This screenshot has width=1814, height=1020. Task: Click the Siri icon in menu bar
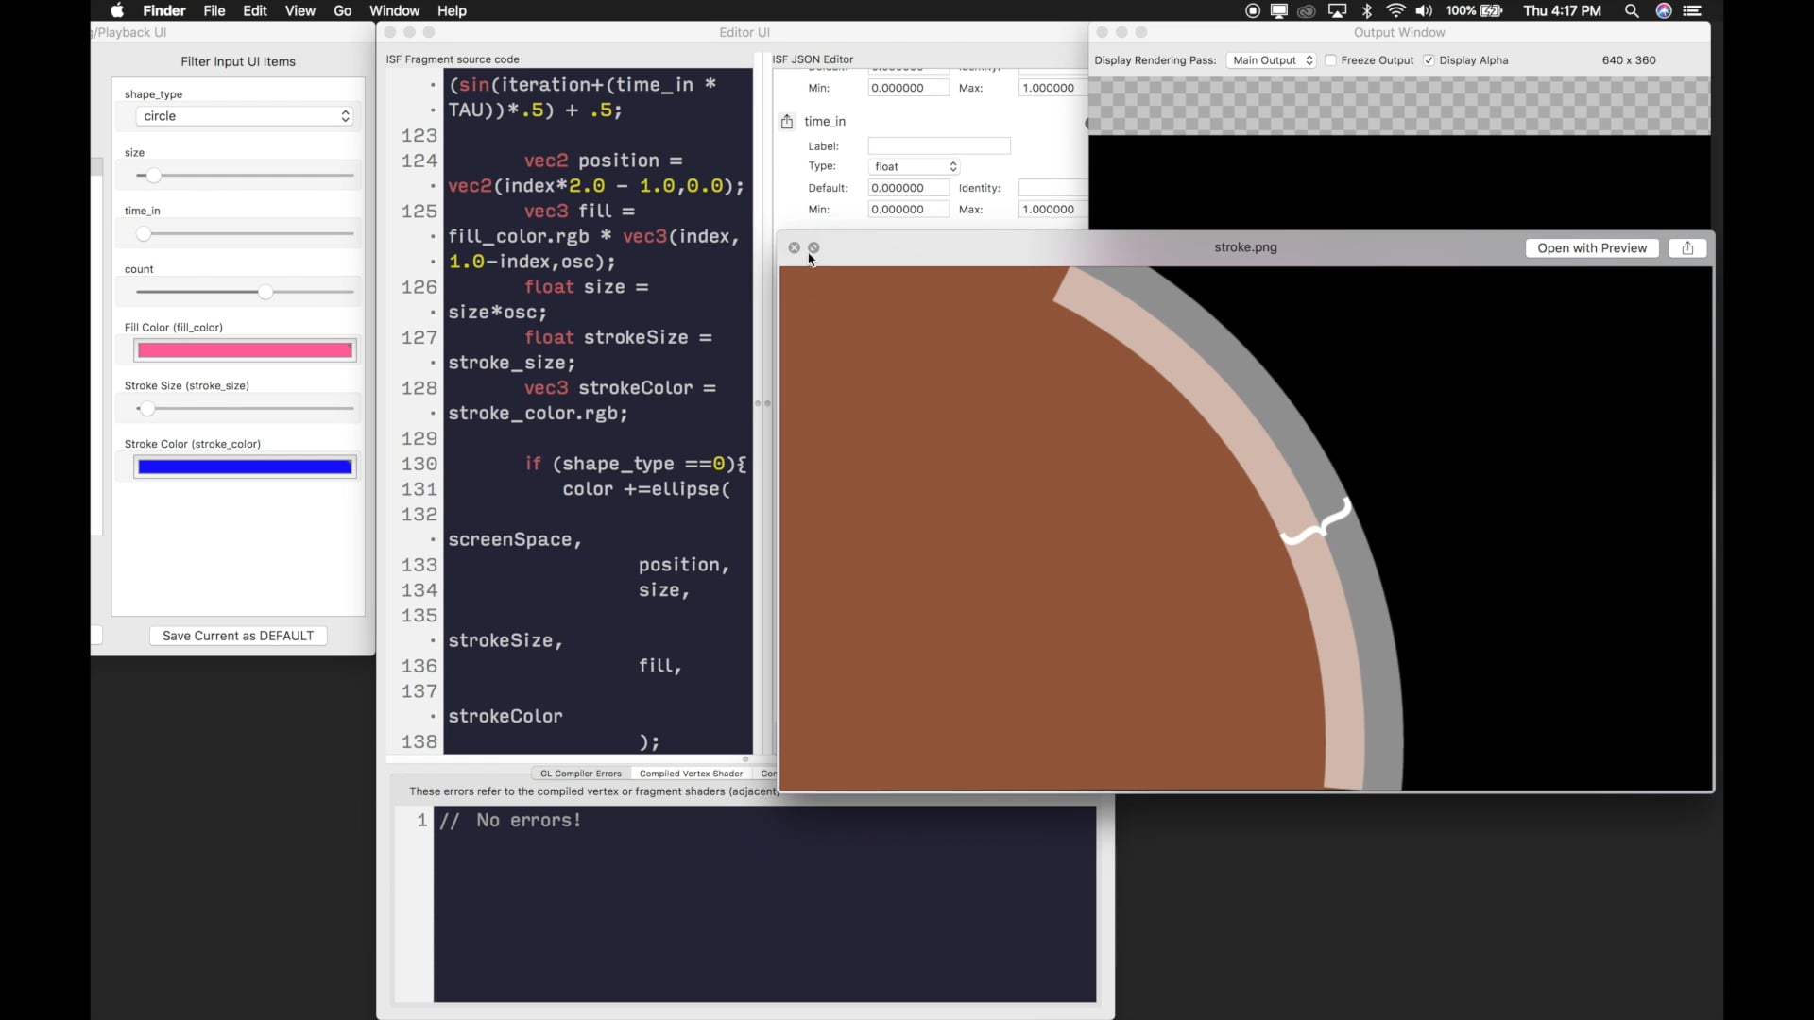1664,11
